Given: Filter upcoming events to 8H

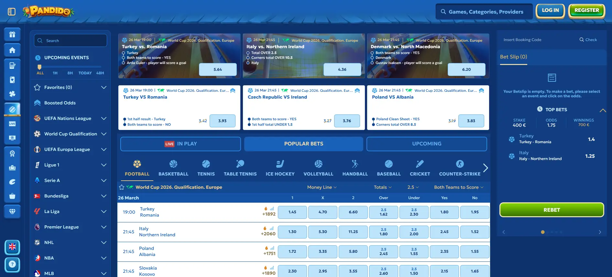Looking at the screenshot, I should pyautogui.click(x=70, y=73).
